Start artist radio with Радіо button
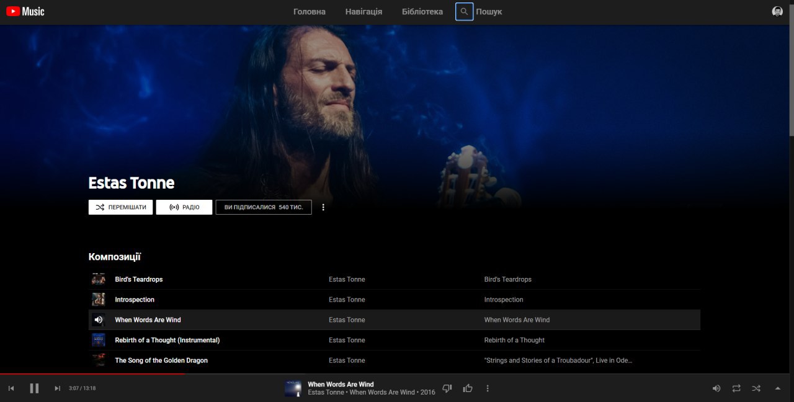The width and height of the screenshot is (794, 402). click(184, 207)
